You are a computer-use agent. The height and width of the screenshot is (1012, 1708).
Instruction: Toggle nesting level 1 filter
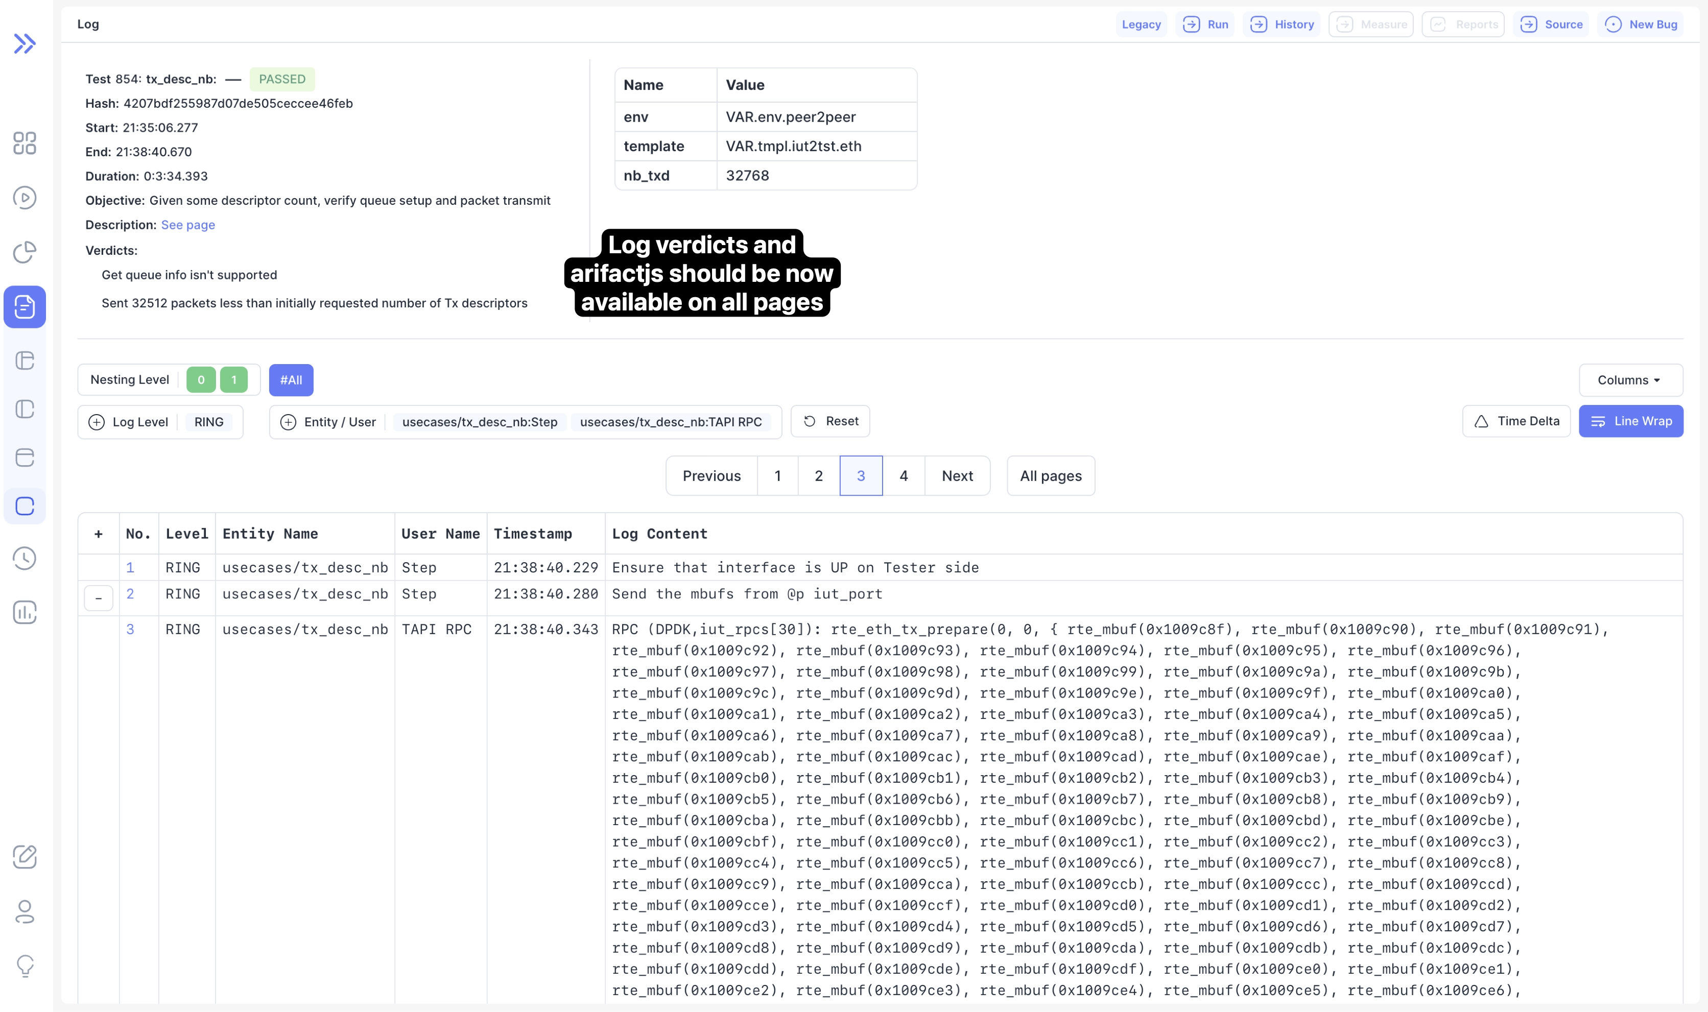click(x=234, y=380)
